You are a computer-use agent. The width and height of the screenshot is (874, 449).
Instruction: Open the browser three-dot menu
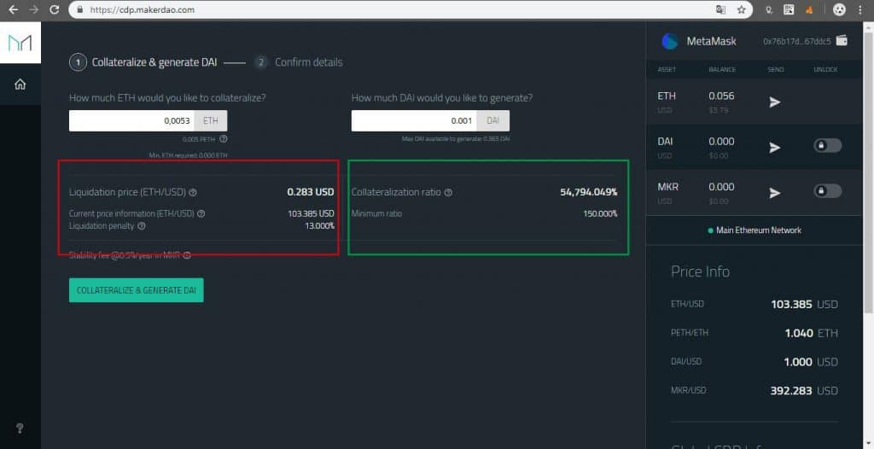[860, 9]
